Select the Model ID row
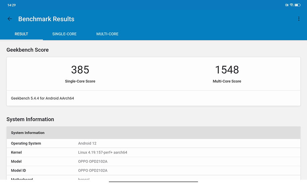 (x=153, y=171)
